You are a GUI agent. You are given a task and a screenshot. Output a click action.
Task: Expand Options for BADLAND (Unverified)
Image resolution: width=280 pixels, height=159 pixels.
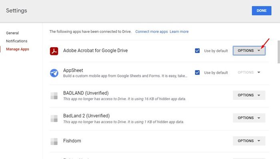(x=249, y=95)
